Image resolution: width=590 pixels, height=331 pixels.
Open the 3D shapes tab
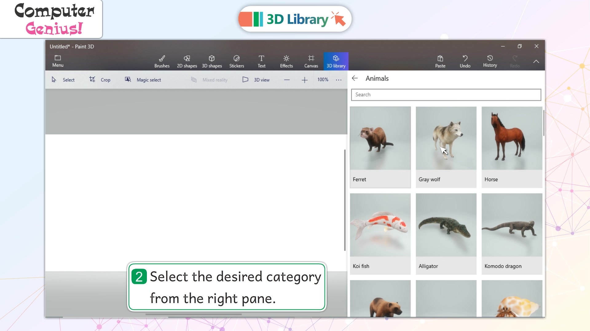coord(212,61)
